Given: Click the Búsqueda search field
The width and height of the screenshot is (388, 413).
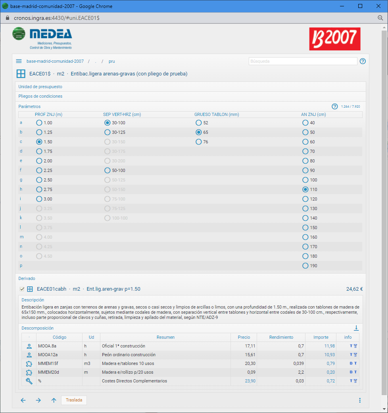Looking at the screenshot, I should [x=303, y=61].
